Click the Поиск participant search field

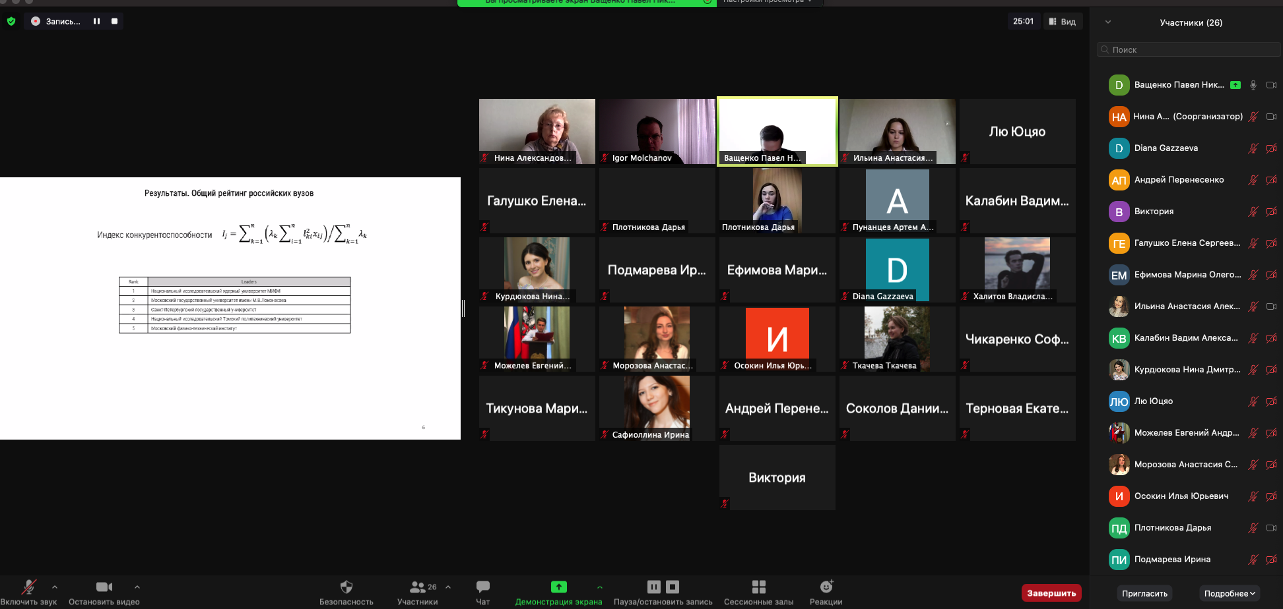[1189, 49]
